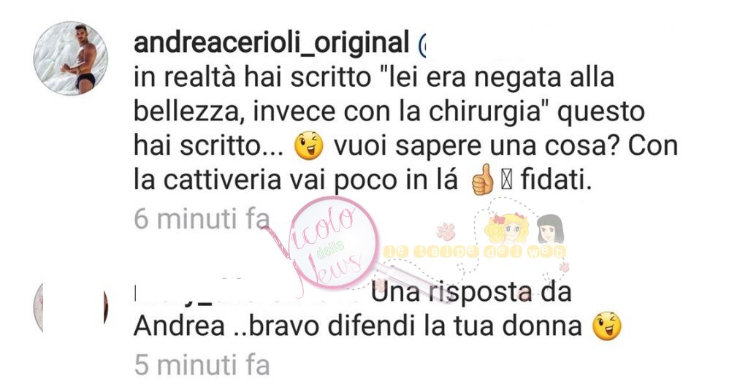Open andreacerioli_original profile picture

coord(71,58)
